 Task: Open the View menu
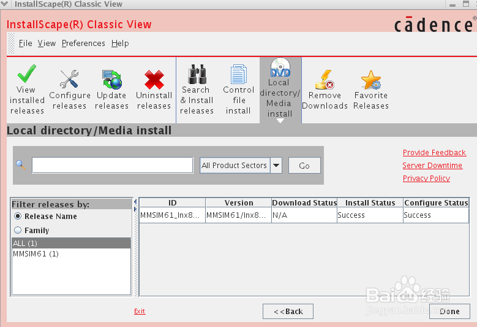47,44
